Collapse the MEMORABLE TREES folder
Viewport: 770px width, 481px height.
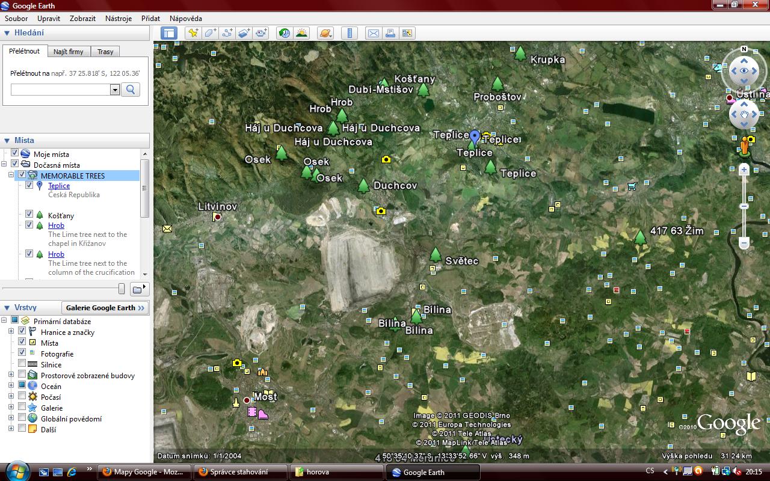[x=12, y=175]
